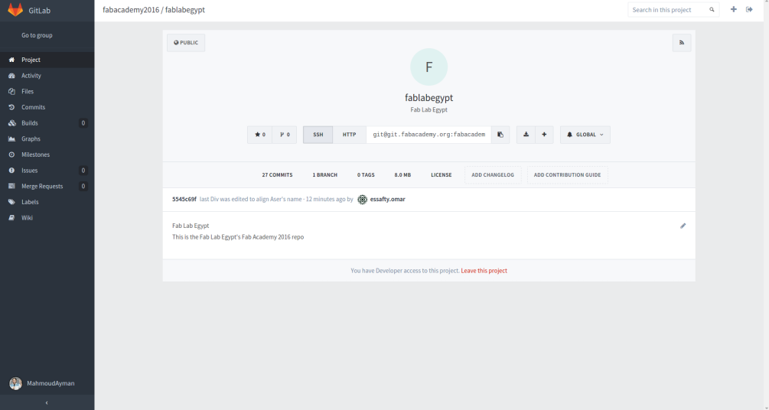The width and height of the screenshot is (769, 410).
Task: Open the Milestones sidebar entry
Action: coord(47,155)
